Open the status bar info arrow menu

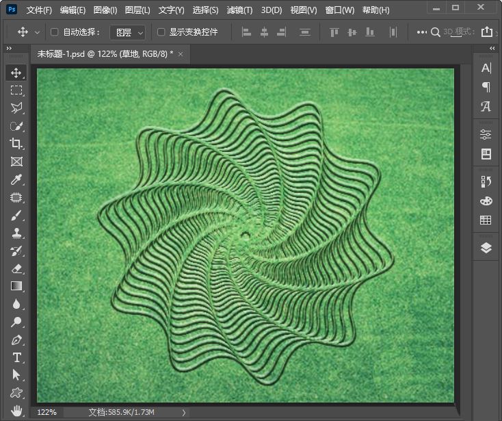(184, 412)
